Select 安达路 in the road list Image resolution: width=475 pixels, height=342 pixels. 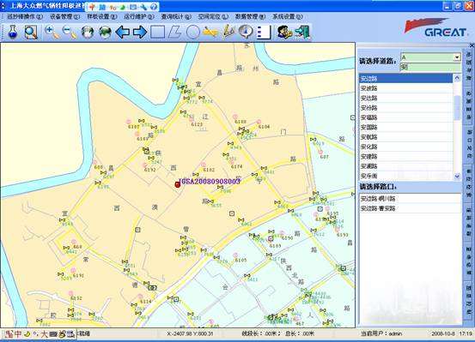pyautogui.click(x=406, y=98)
